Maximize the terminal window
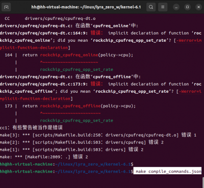Image resolution: width=204 pixels, height=188 pixels. pos(187,7)
